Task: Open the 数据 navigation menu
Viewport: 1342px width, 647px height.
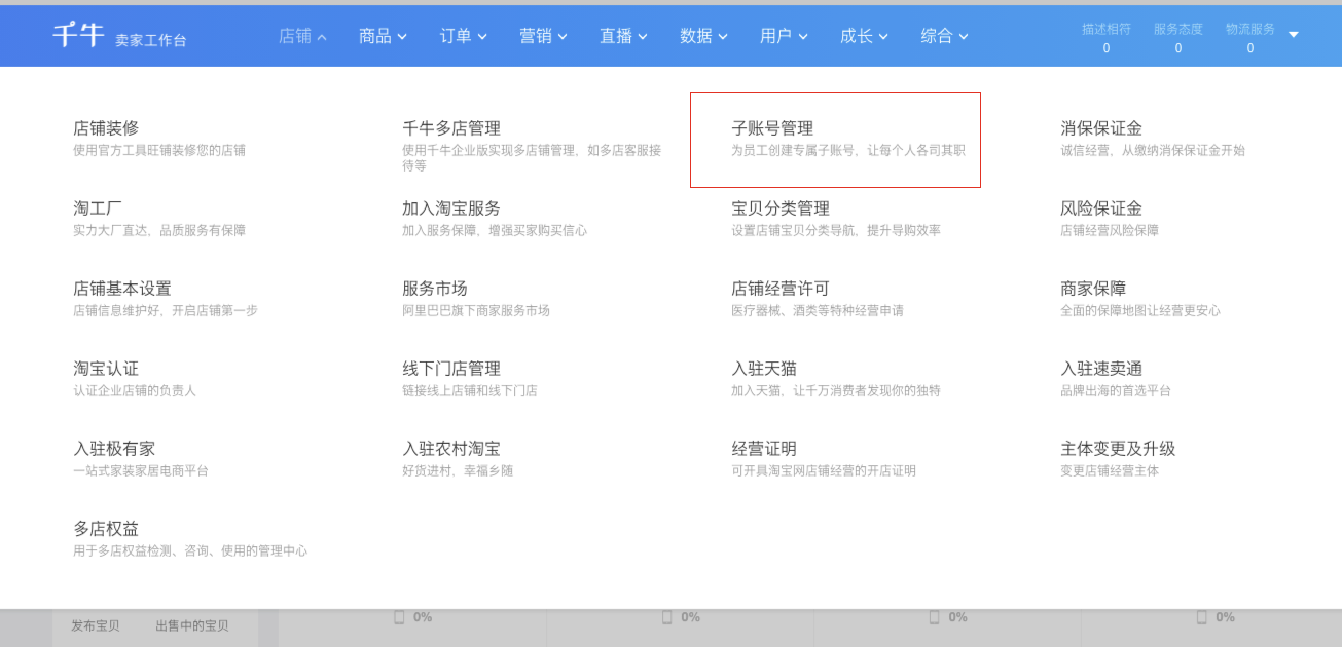Action: [x=703, y=36]
